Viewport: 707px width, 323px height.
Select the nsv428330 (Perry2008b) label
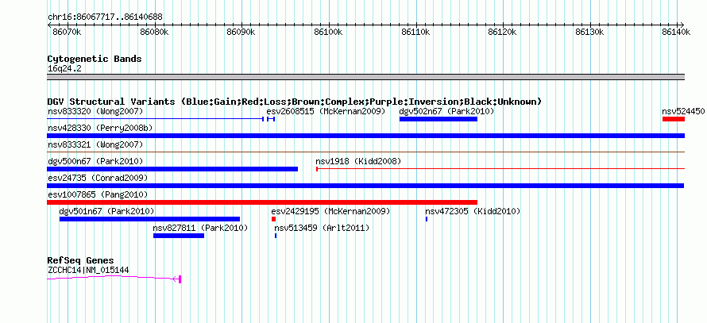[100, 128]
